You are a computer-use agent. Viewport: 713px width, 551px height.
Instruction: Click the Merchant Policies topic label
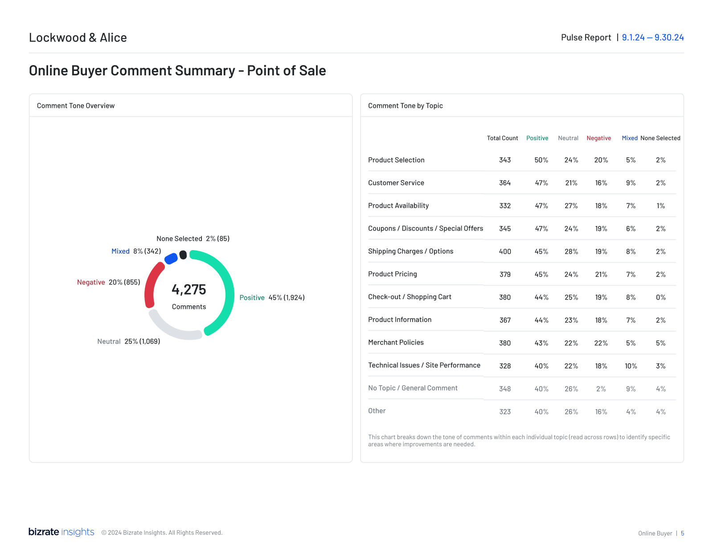click(x=396, y=342)
